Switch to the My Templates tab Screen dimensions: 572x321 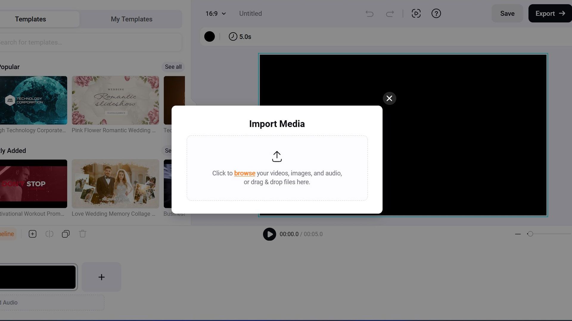(x=132, y=19)
